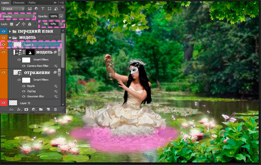The width and height of the screenshot is (261, 165).
Task: Switch to the Layers tab
Action: pos(5,3)
